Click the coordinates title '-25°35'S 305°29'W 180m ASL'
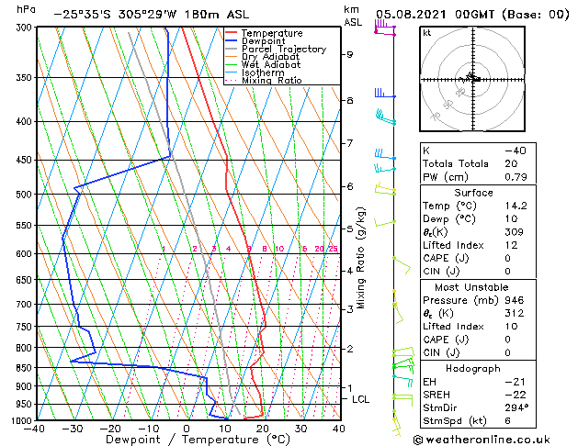Viewport: 578px width, 446px height. tap(151, 15)
